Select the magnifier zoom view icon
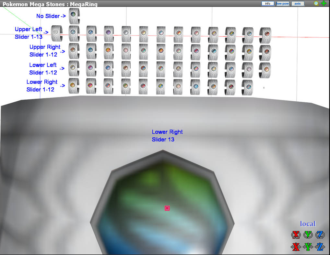Viewport: 330px width, 255px height. 316,3
